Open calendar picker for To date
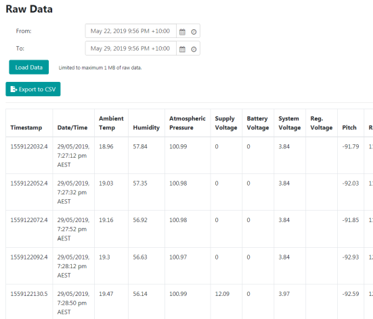Screen dimensions: 373x319 pos(182,49)
